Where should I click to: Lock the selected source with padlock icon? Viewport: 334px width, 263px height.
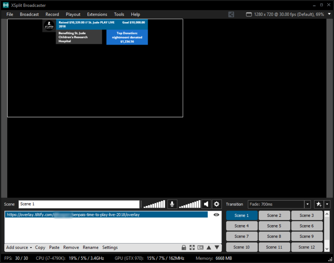coord(184,248)
